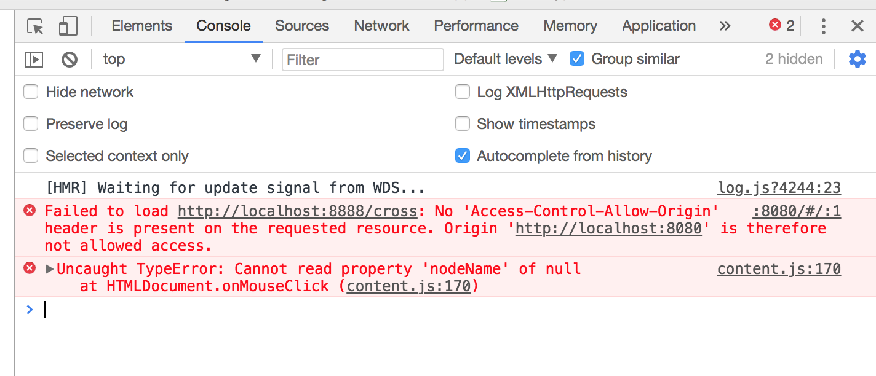876x376 pixels.
Task: Open the log.js?4244:23 source link
Action: 779,188
